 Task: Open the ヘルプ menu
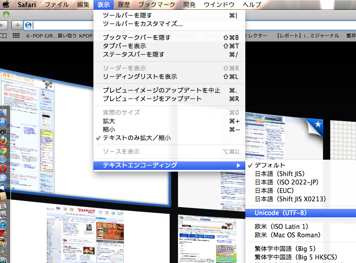[252, 4]
